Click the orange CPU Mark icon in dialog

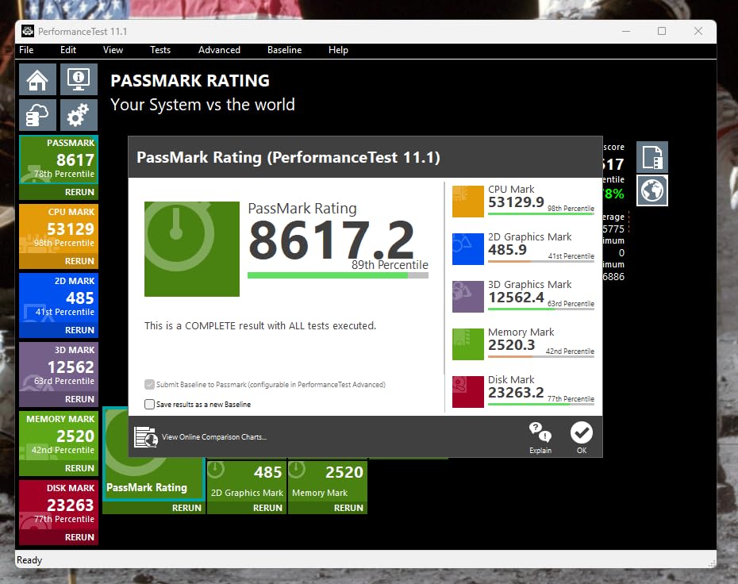[x=468, y=202]
